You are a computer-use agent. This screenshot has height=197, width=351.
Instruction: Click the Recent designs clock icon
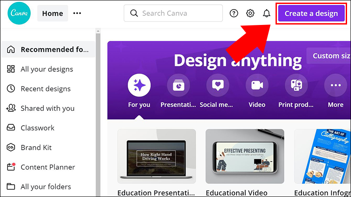(11, 89)
